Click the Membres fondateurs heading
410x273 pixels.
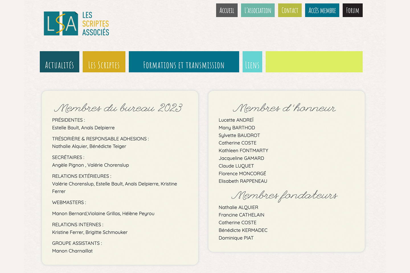pyautogui.click(x=284, y=196)
